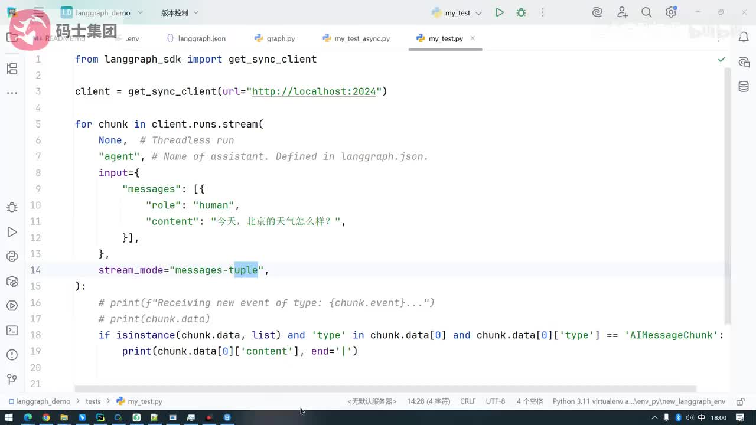Go to line via 14:28 cursor position
This screenshot has width=756, height=425.
428,401
